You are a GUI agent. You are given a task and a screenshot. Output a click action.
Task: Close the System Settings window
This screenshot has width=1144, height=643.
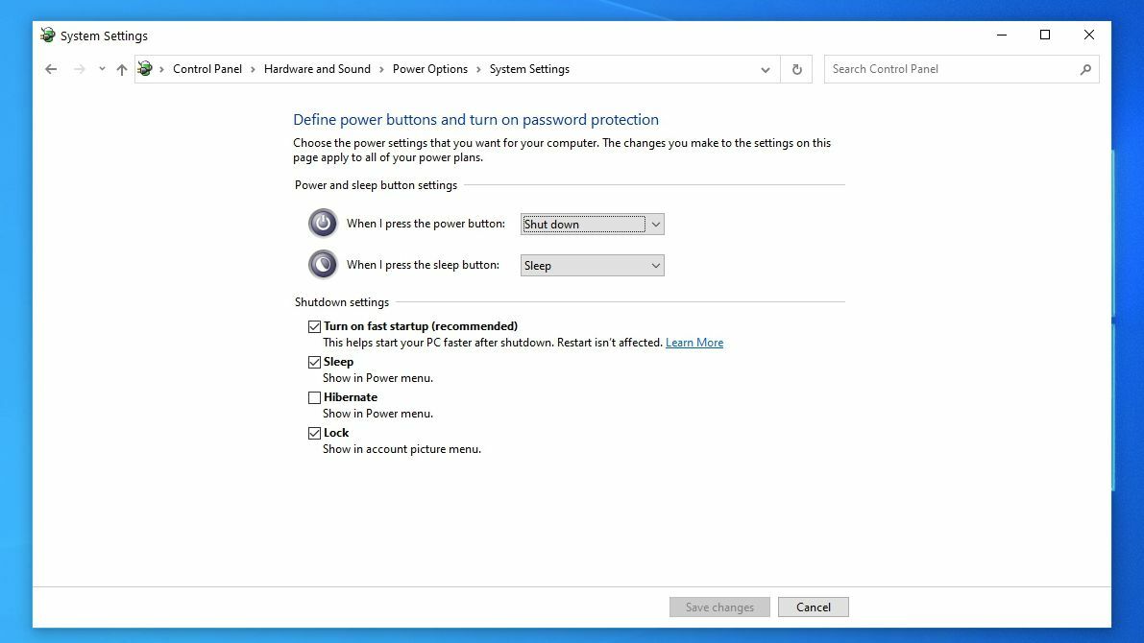tap(1088, 35)
